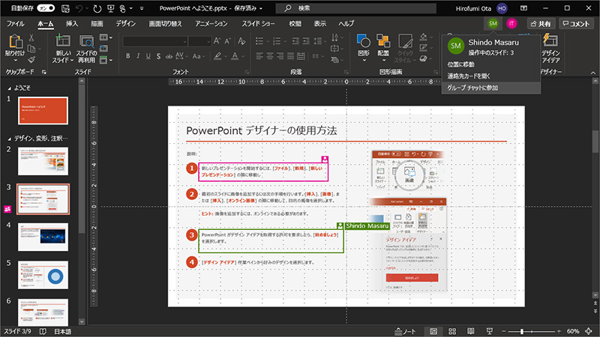The width and height of the screenshot is (600, 337).
Task: Click the コメント button
Action: pyautogui.click(x=576, y=24)
